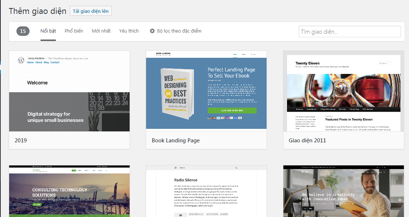Viewport: 409px width, 217px height.
Task: Open the Mới nhất tab
Action: point(101,31)
